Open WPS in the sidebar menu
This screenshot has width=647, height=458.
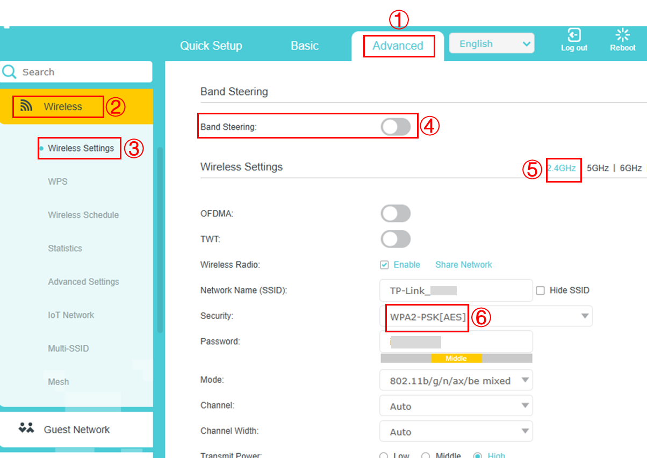click(x=57, y=181)
